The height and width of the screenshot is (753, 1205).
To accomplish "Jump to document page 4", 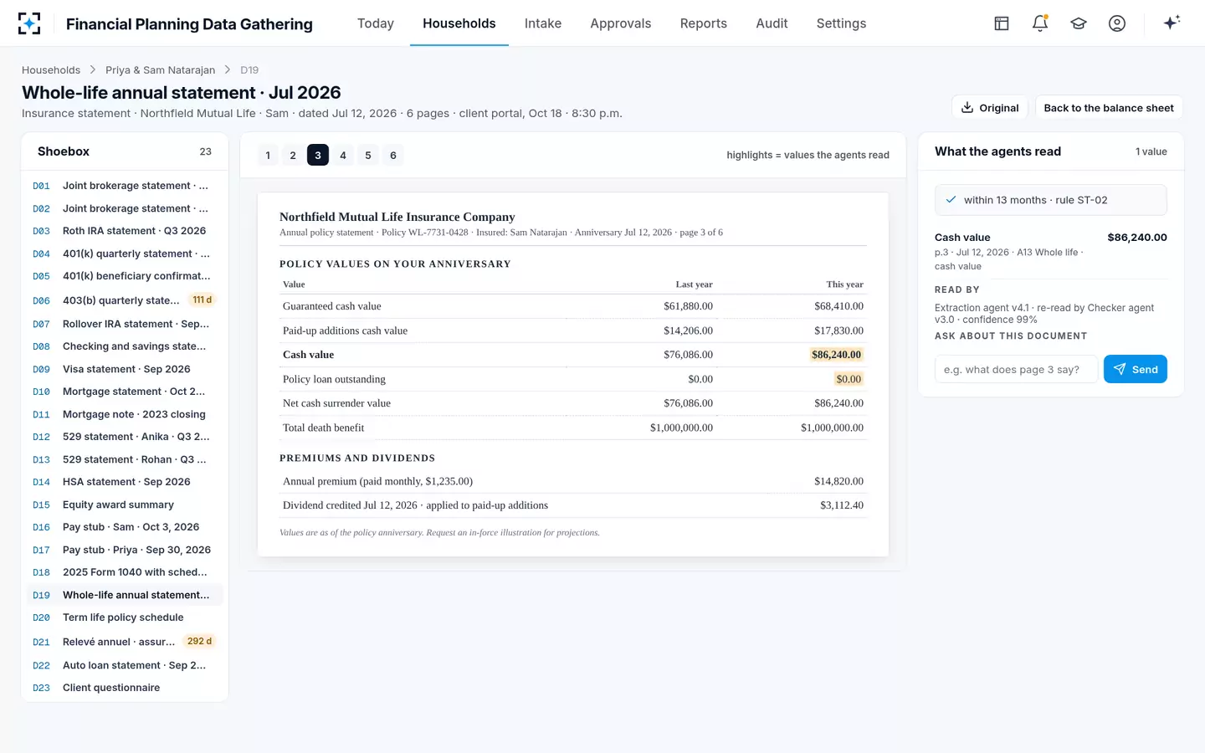I will pos(343,155).
